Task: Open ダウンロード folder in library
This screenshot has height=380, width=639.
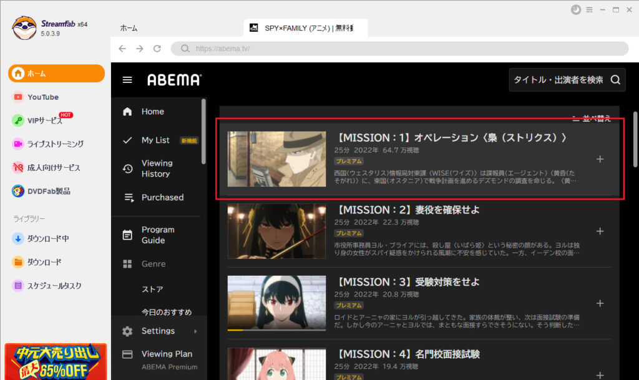Action: (x=44, y=262)
